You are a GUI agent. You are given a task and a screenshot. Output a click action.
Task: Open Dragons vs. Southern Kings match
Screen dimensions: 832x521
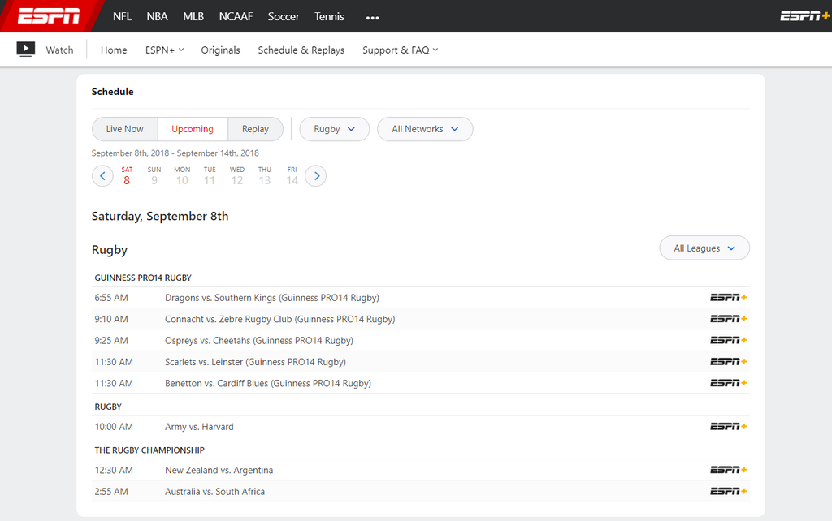click(x=272, y=298)
